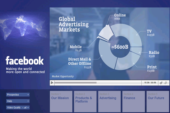Click the Making the world tagline

click(x=25, y=70)
